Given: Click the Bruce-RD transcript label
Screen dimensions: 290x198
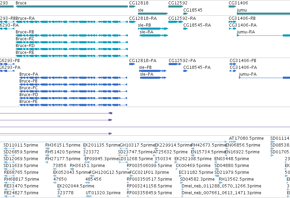Looking at the screenshot, I should 25,46.
